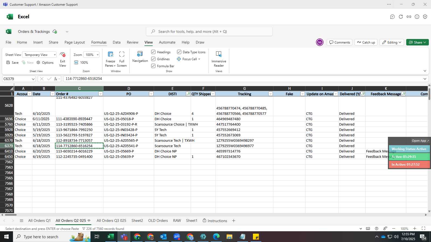
Task: Click the Exit View icon
Action: (62, 55)
